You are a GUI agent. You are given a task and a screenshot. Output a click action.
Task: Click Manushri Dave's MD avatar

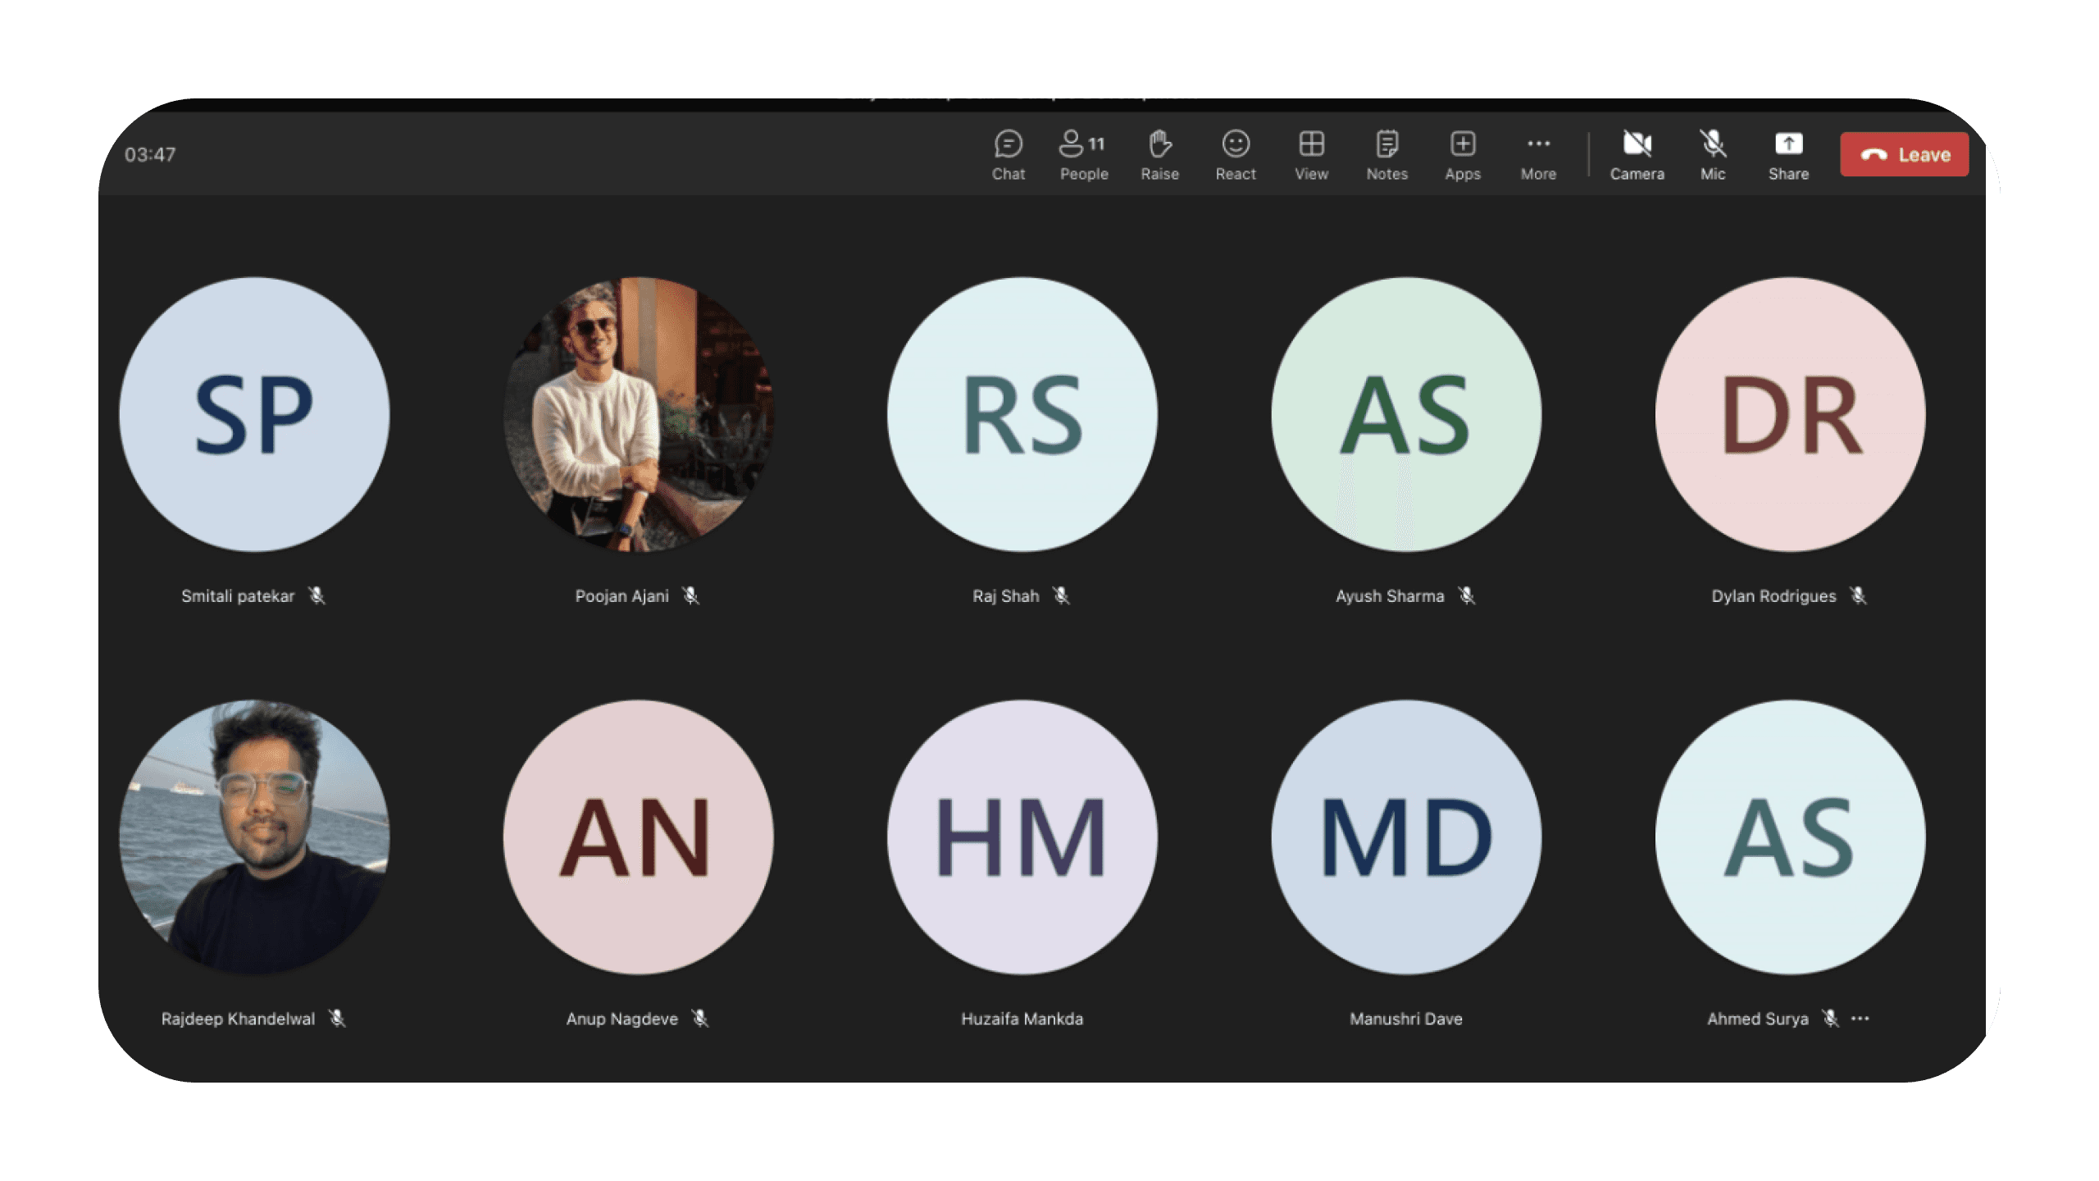(x=1406, y=837)
